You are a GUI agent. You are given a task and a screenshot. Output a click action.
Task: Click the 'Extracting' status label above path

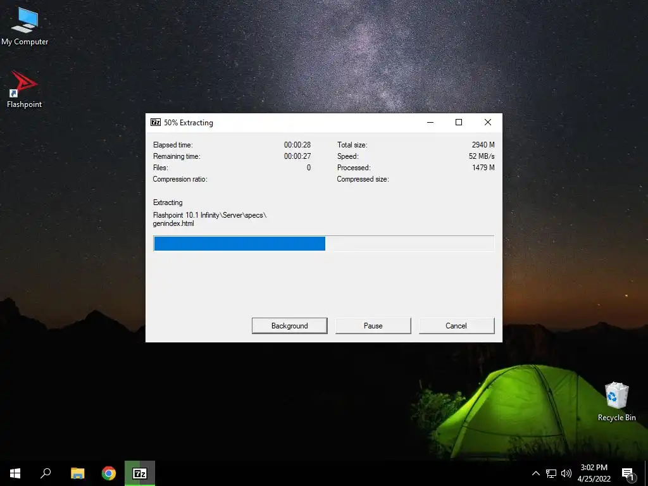(x=168, y=202)
